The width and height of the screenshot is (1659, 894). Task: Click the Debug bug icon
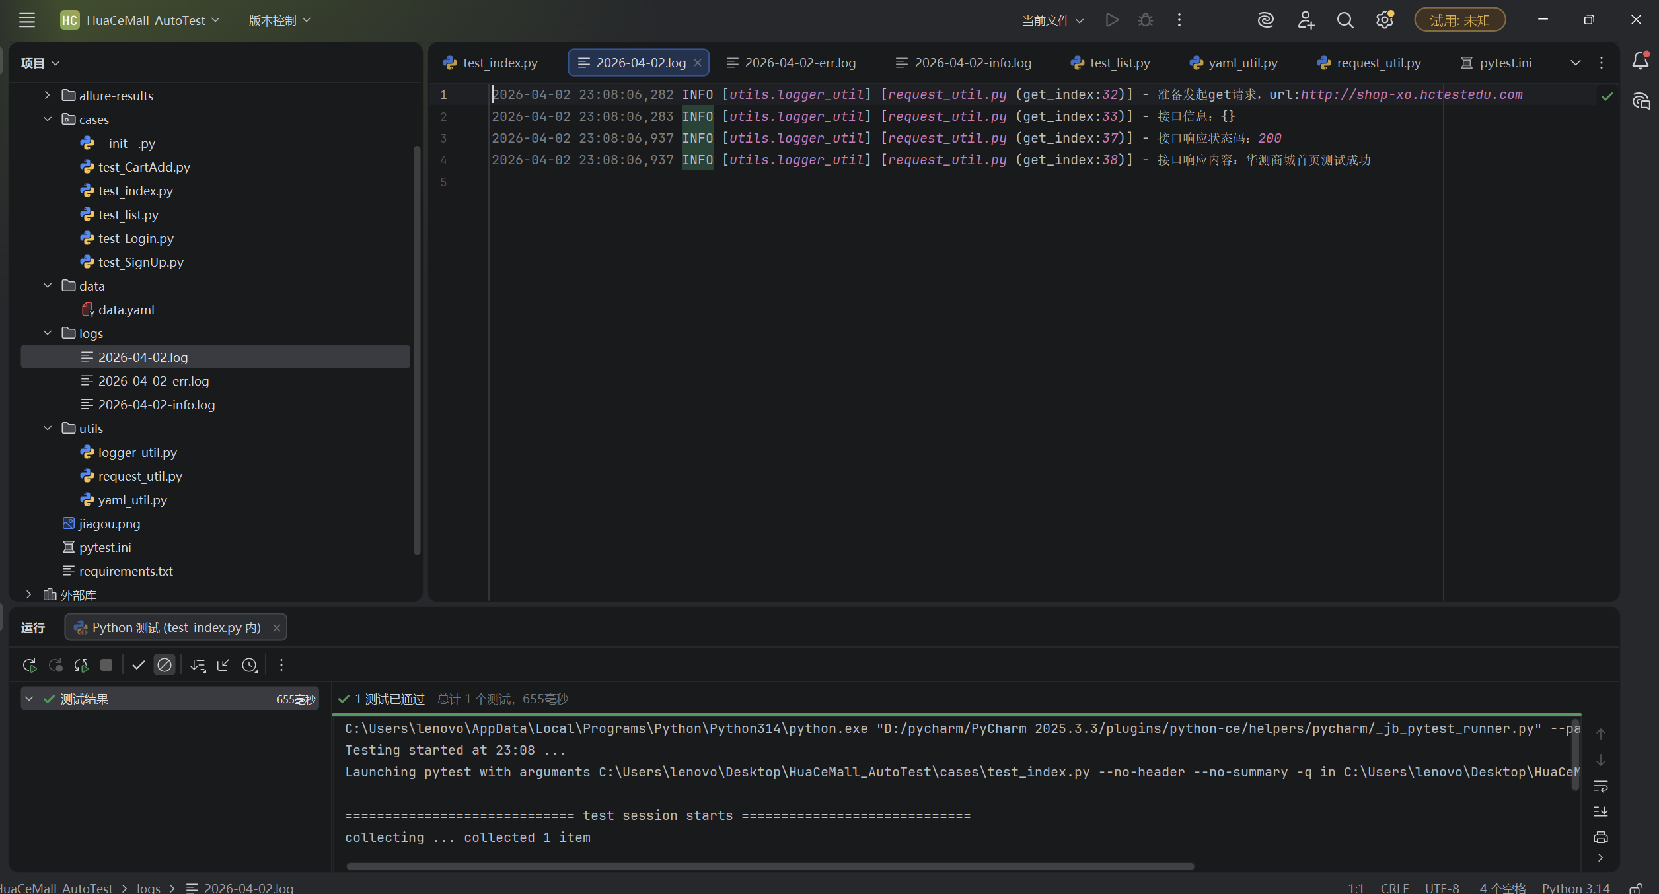(x=1146, y=20)
